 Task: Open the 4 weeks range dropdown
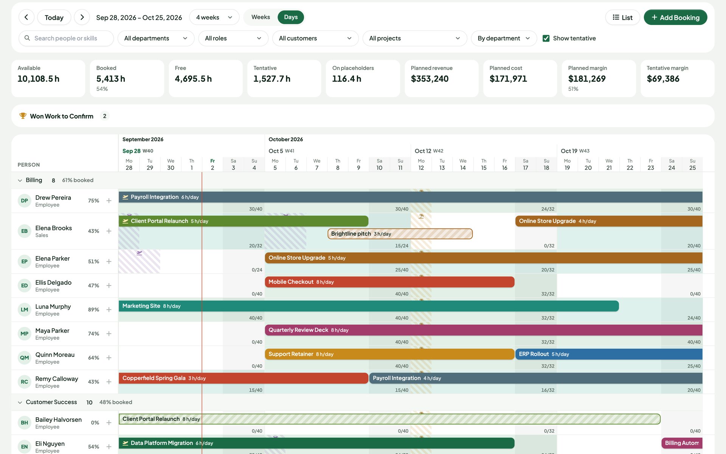click(214, 17)
